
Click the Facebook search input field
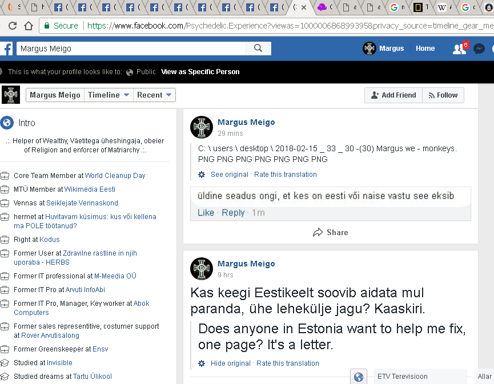(131, 48)
